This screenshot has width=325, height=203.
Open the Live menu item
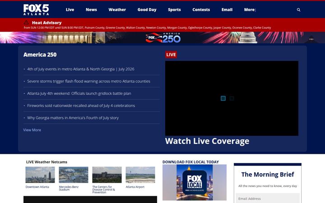pos(70,9)
